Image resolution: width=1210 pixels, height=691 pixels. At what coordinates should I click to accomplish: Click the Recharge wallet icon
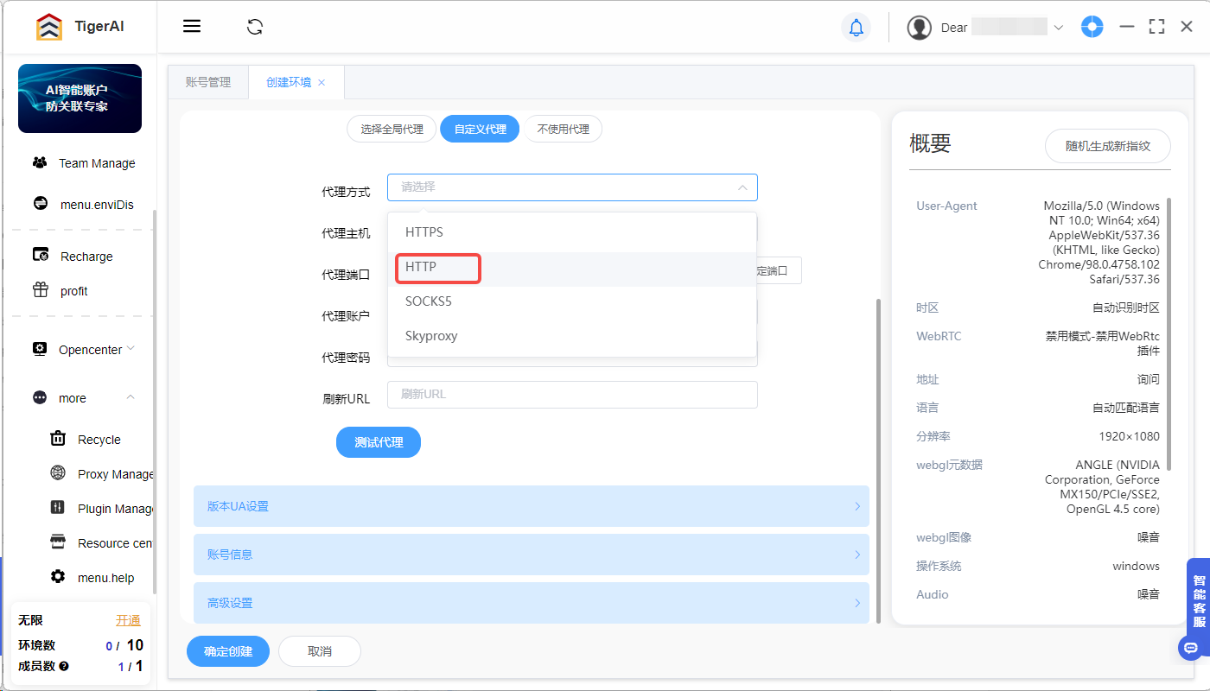(40, 255)
